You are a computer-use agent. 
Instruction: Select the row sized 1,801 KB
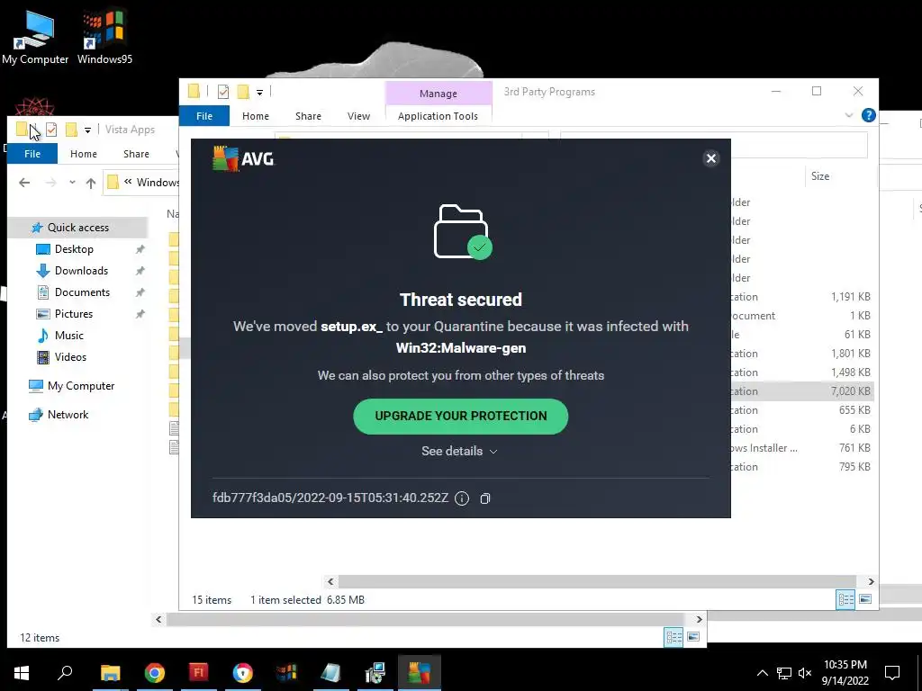tap(801, 353)
